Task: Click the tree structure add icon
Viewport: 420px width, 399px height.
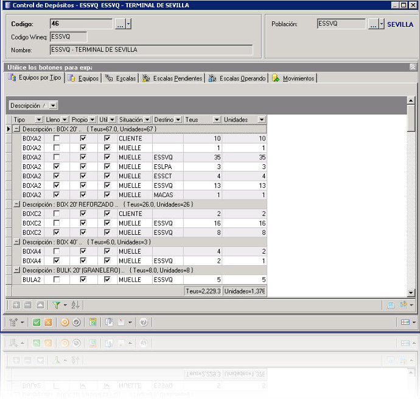Action: 13,322
